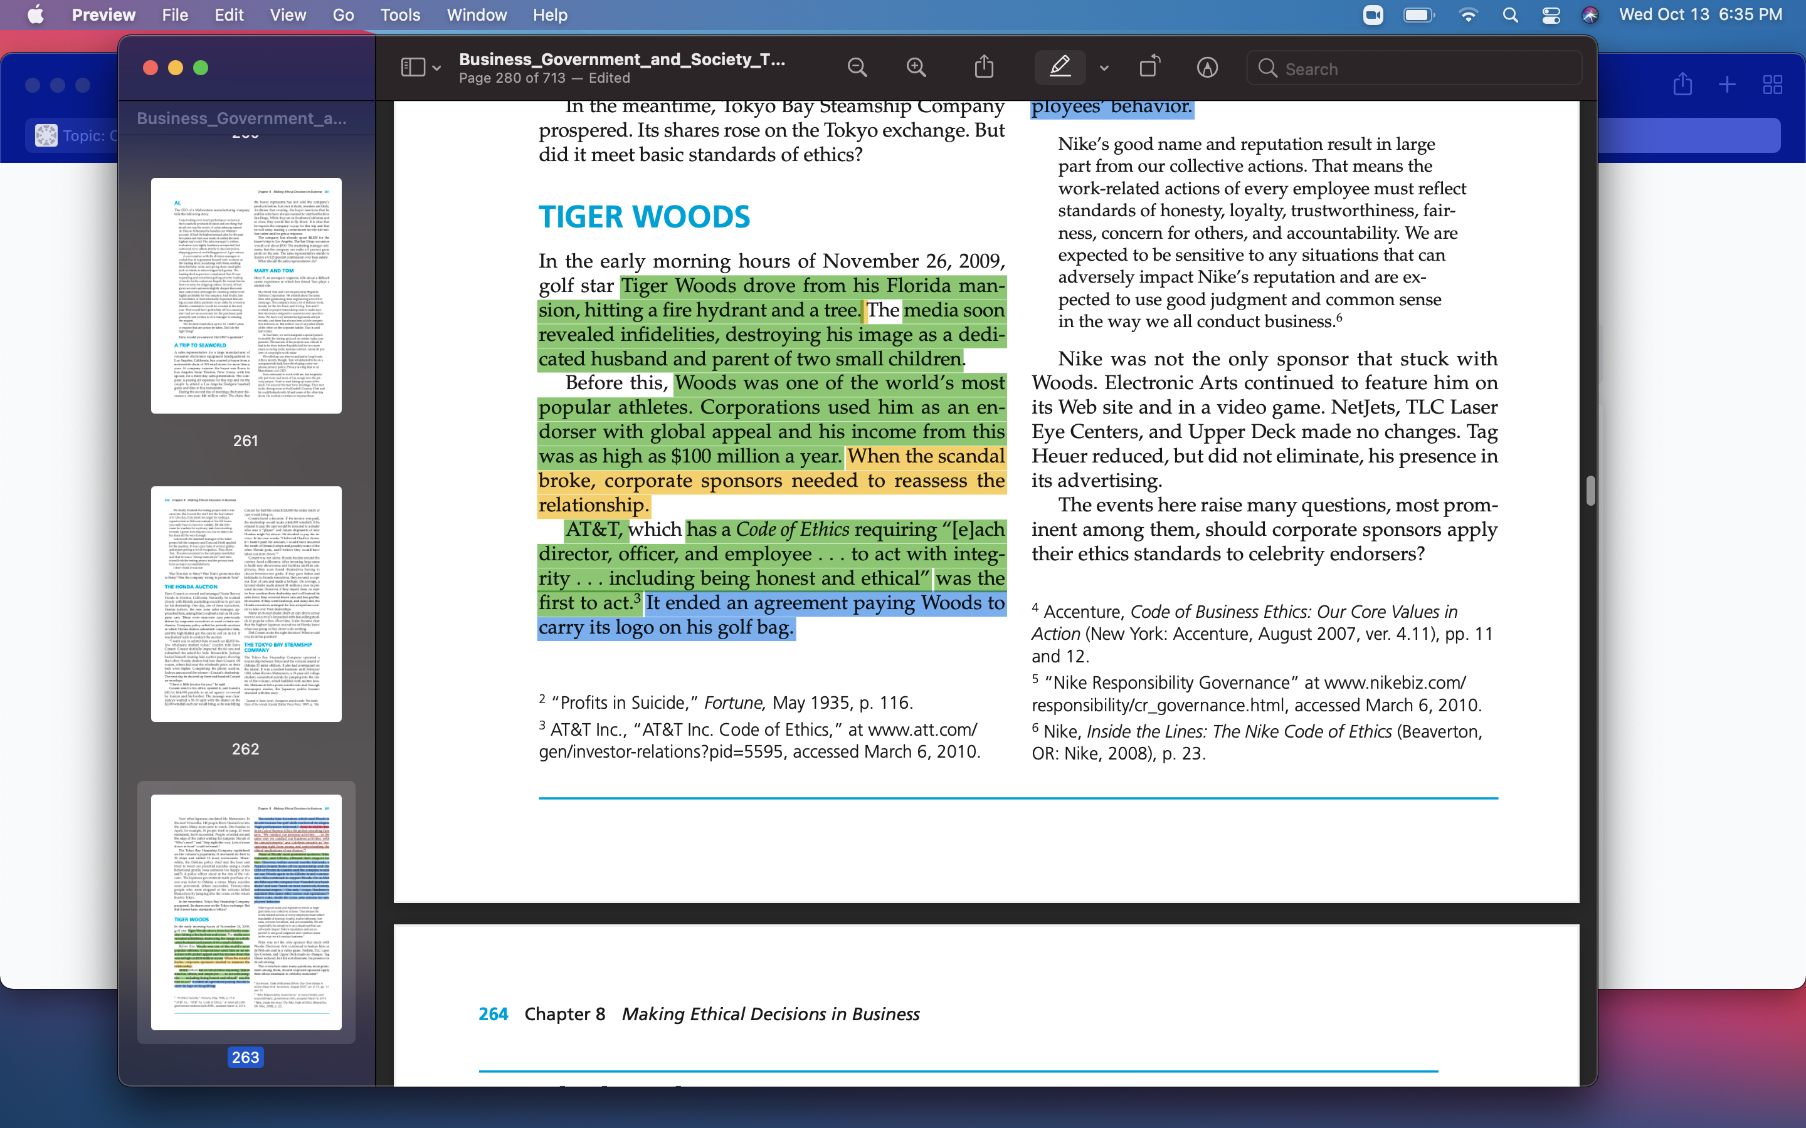Click the Nike footnote 6 text

(1256, 743)
